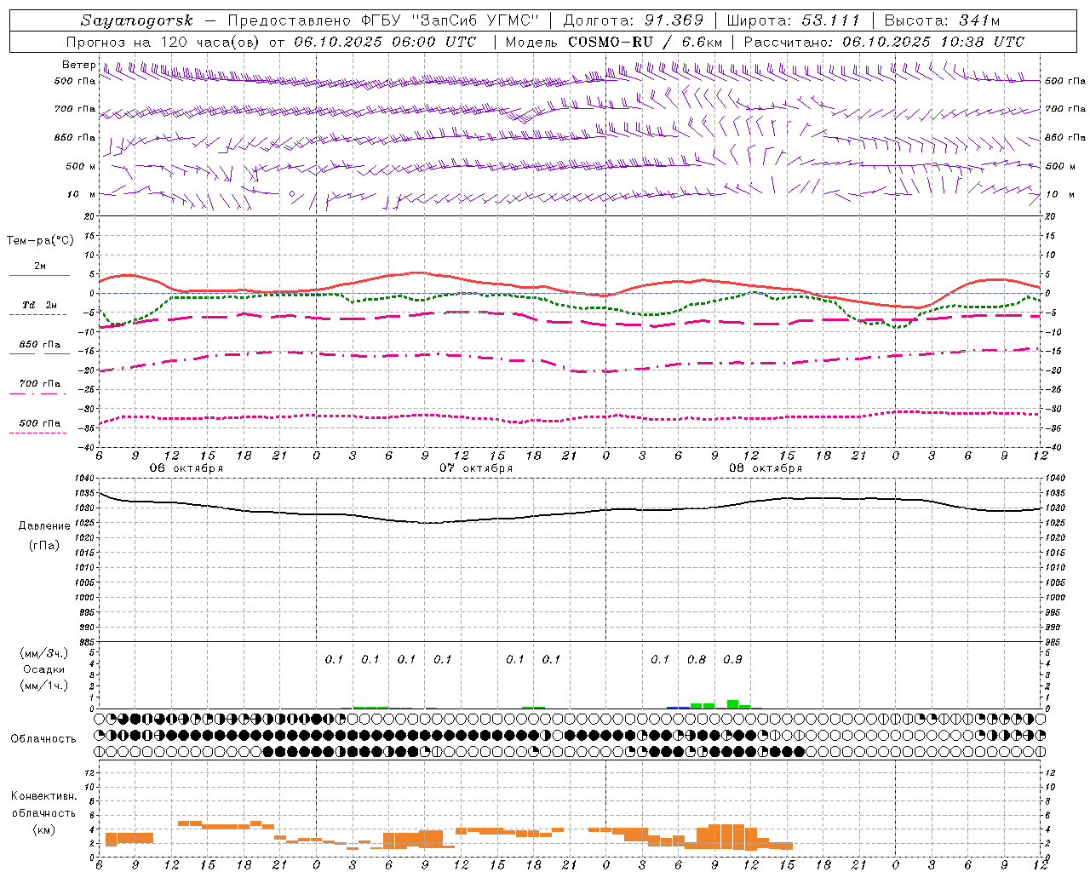Click the Долгота: 91.369 header field

[x=634, y=20]
